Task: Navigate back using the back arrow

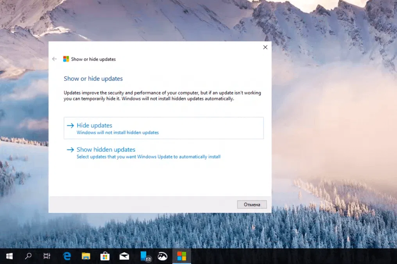Action: coord(54,59)
